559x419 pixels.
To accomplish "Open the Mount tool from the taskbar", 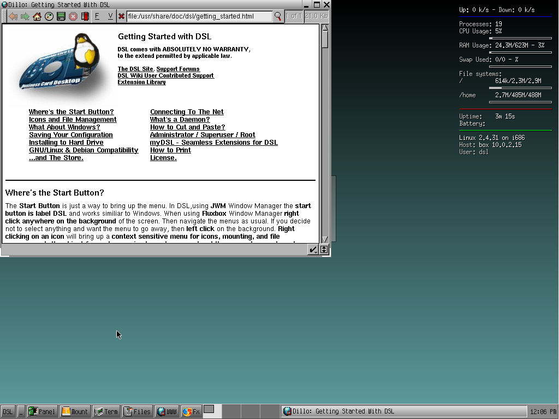I will pyautogui.click(x=75, y=411).
